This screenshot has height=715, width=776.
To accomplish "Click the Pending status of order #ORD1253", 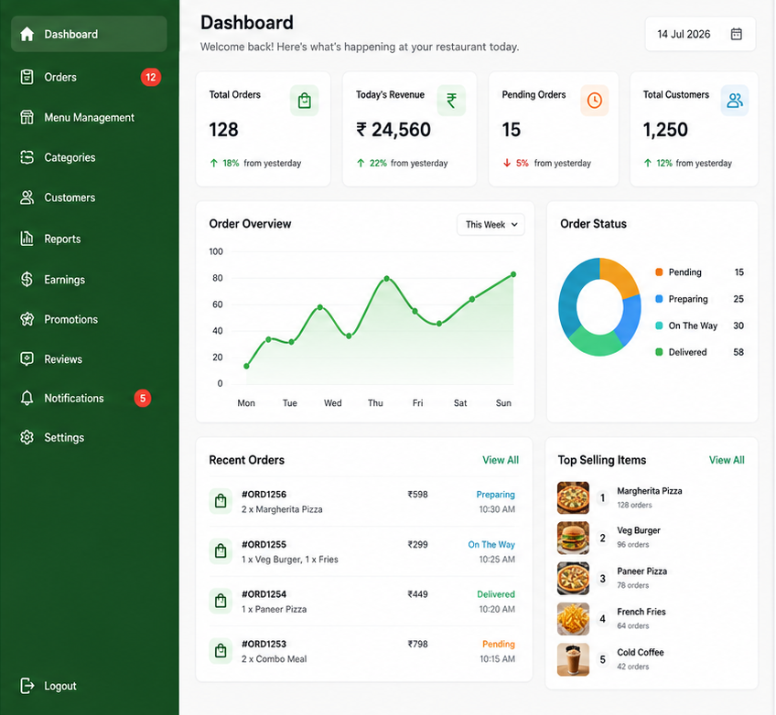I will pos(499,645).
